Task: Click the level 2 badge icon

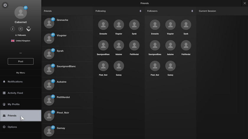Action: tap(13, 29)
